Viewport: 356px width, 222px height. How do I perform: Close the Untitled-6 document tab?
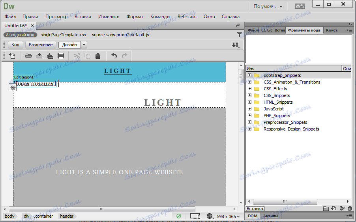click(32, 26)
